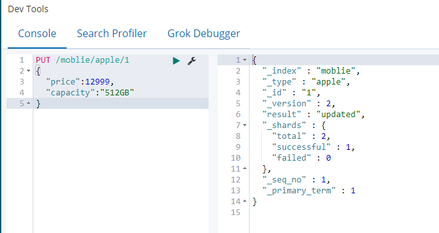Collapse the response root object at line 1
This screenshot has height=233, width=439.
(x=244, y=60)
